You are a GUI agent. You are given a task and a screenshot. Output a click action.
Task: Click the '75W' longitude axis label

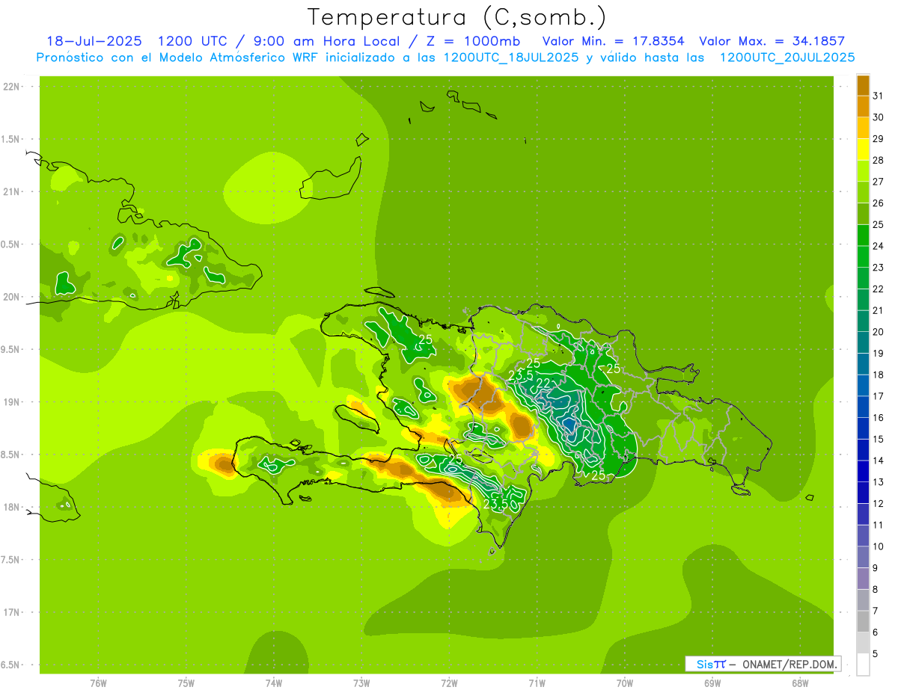[x=186, y=683]
